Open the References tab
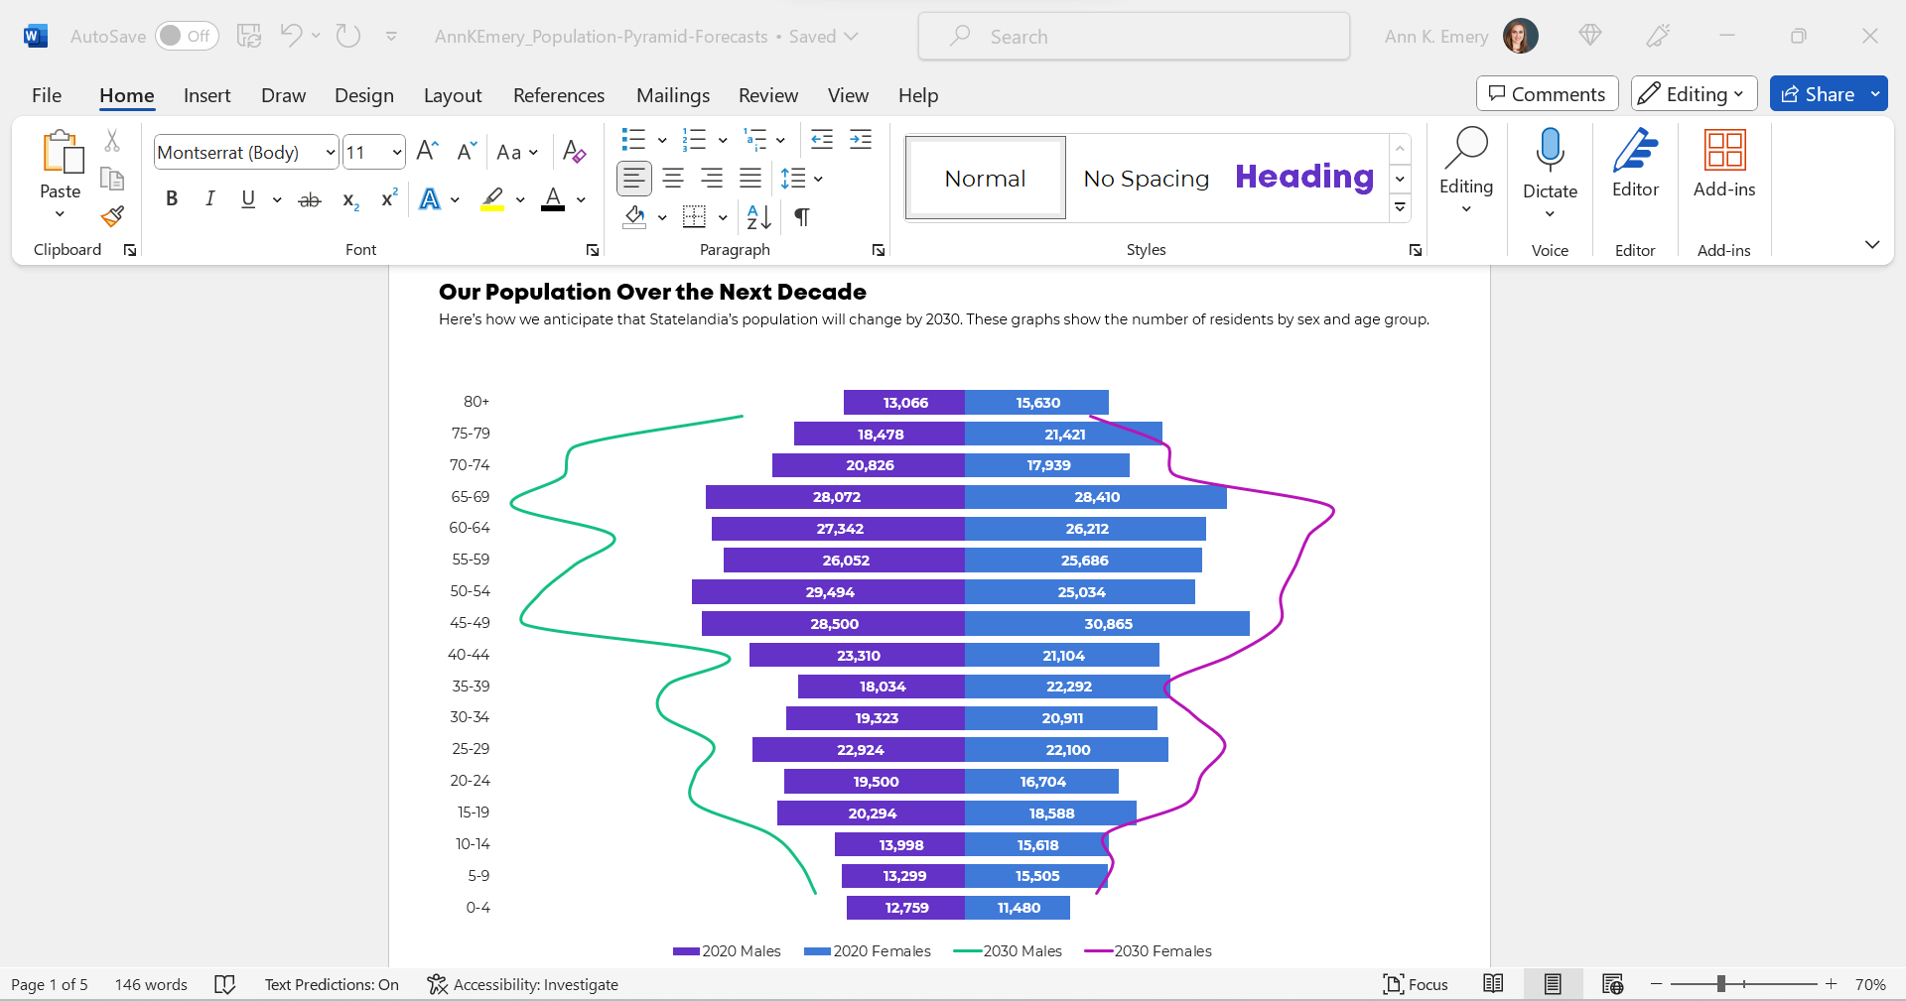1906x1001 pixels. (x=559, y=95)
